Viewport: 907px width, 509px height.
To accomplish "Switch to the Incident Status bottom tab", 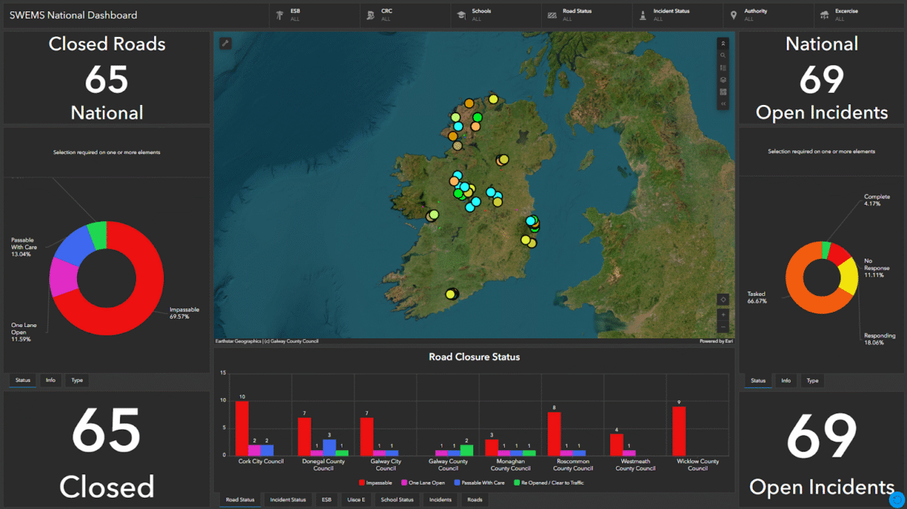I will tap(287, 499).
